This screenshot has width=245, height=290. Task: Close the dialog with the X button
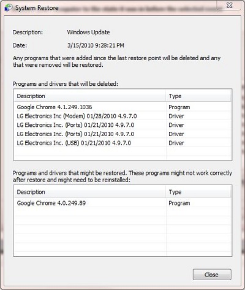coord(229,6)
